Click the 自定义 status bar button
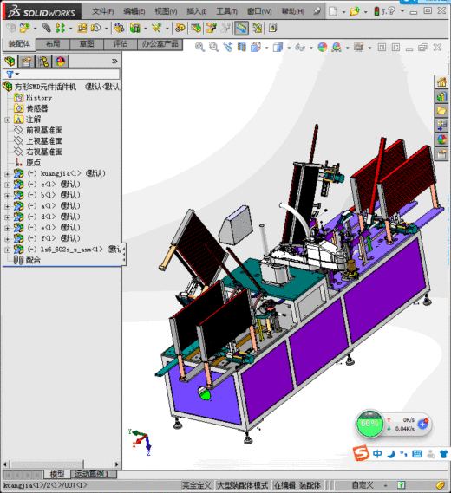The height and width of the screenshot is (493, 451). click(x=363, y=485)
